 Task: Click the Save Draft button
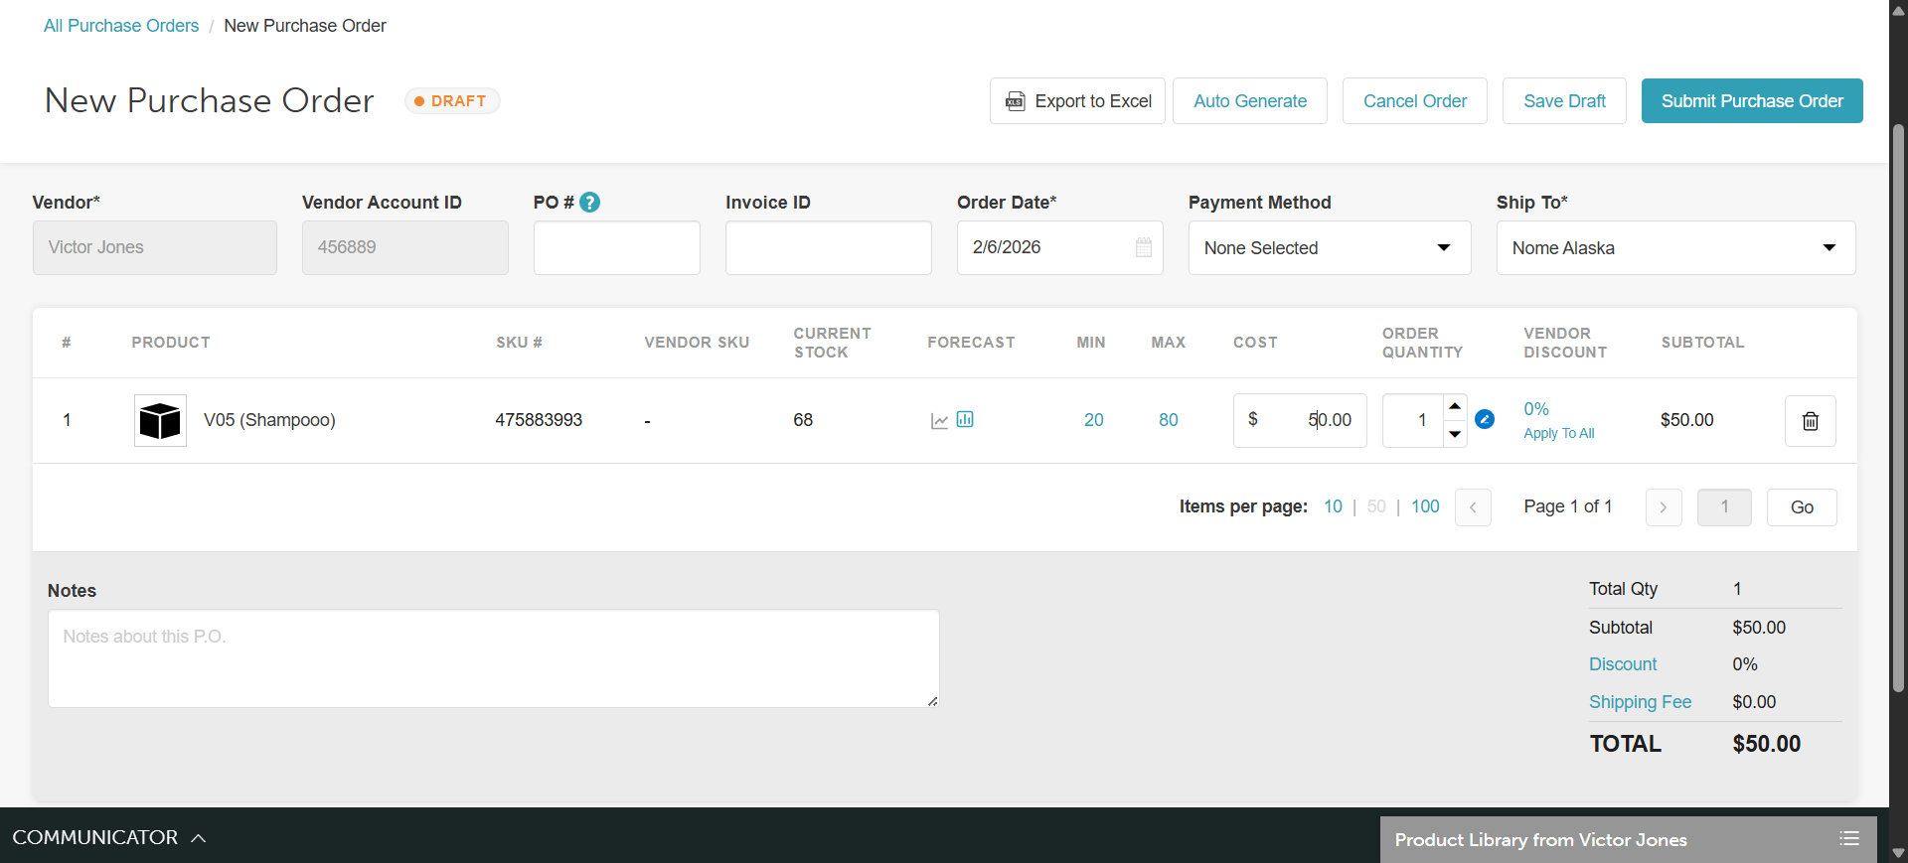[x=1564, y=101]
